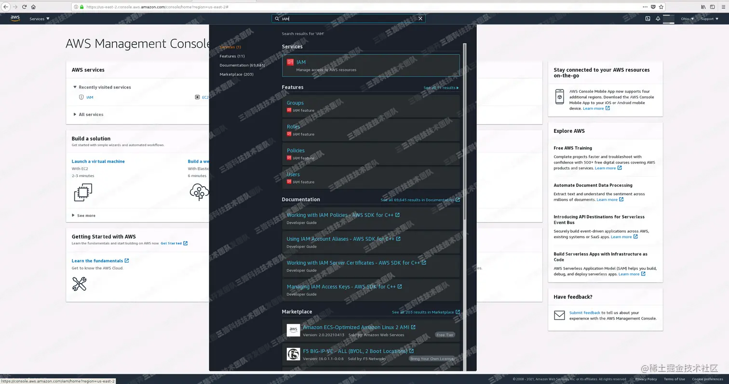The height and width of the screenshot is (384, 729).
Task: Click the Submit feedback link
Action: [585, 313]
